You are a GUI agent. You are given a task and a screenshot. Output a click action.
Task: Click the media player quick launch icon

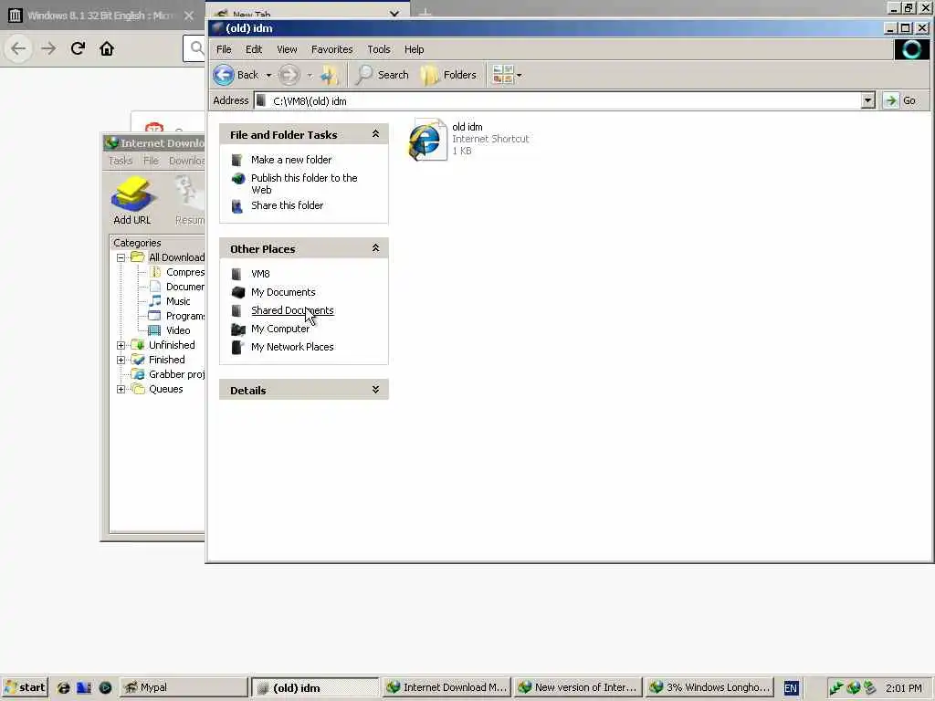coord(105,687)
